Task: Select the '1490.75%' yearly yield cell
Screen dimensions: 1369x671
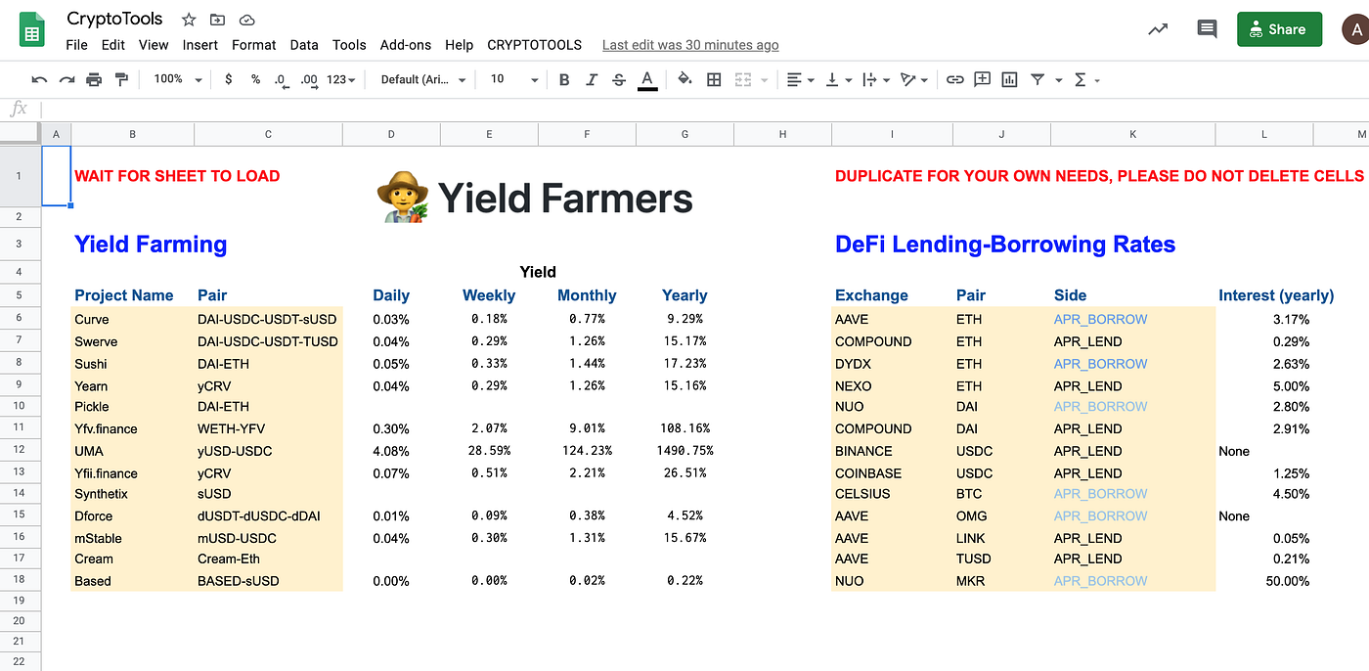Action: pyautogui.click(x=684, y=451)
